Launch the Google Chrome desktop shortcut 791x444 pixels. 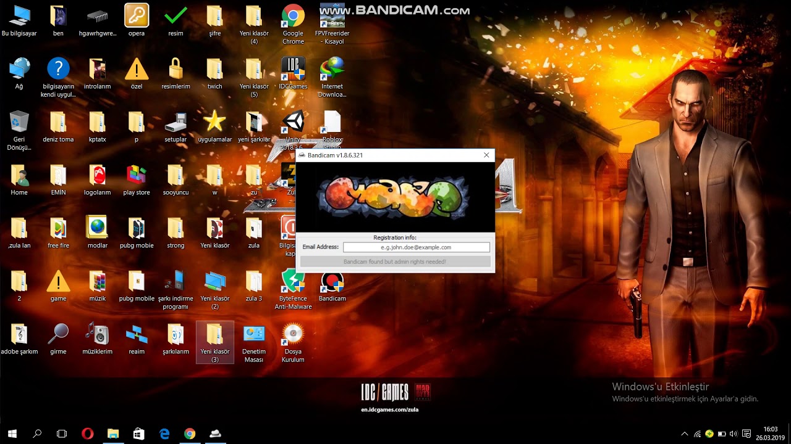(293, 16)
